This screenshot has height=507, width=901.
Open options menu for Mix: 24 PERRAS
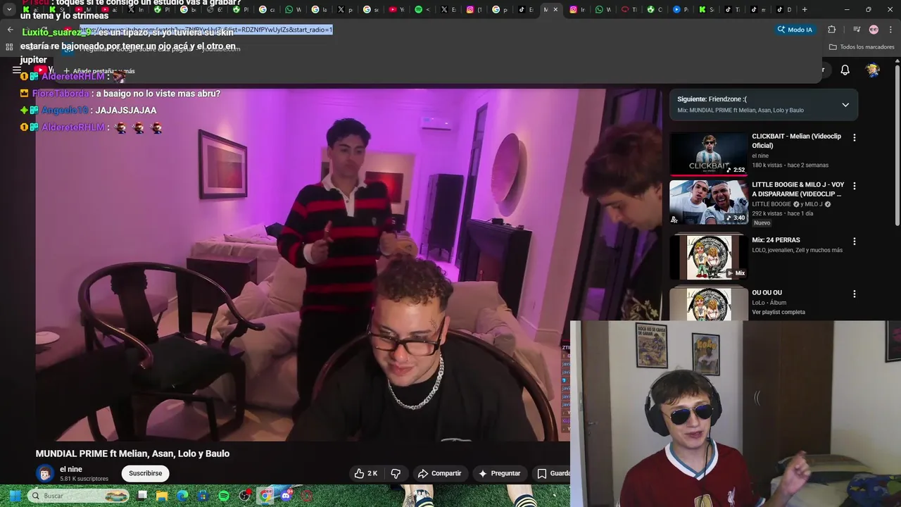tap(854, 241)
